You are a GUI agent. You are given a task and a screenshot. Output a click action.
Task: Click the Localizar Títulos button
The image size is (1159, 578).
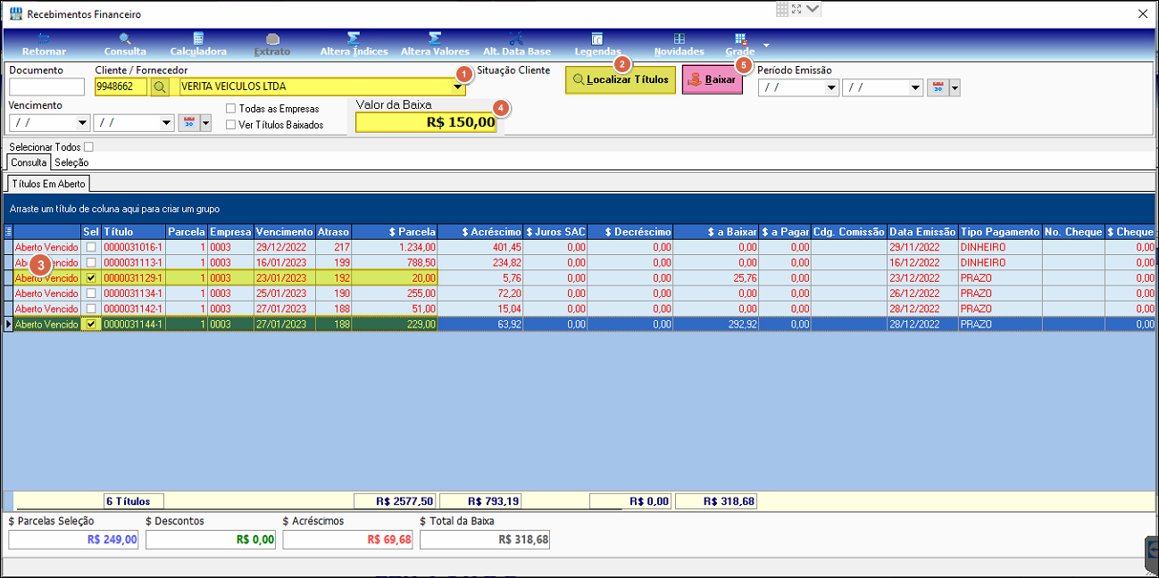621,79
